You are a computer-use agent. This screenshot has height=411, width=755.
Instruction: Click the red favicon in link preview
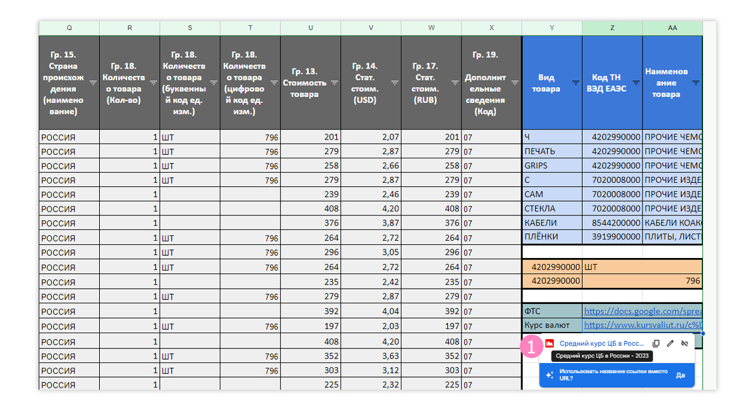(549, 343)
